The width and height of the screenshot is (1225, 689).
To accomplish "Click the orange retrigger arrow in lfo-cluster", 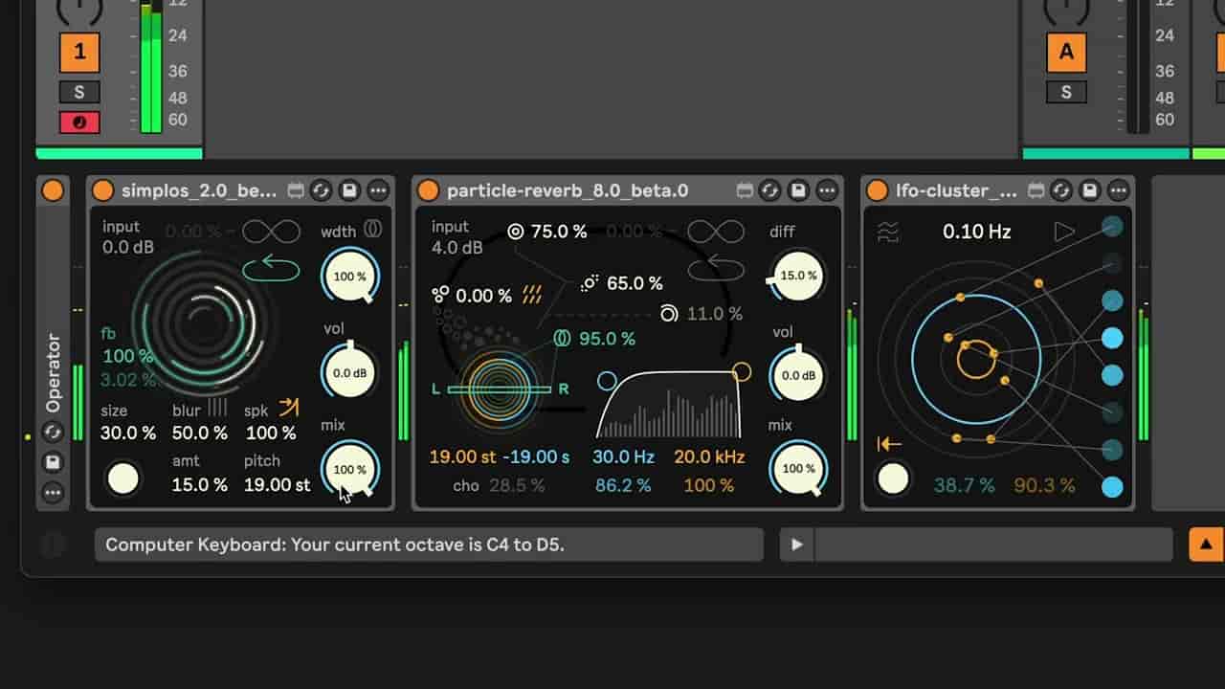I will click(889, 444).
